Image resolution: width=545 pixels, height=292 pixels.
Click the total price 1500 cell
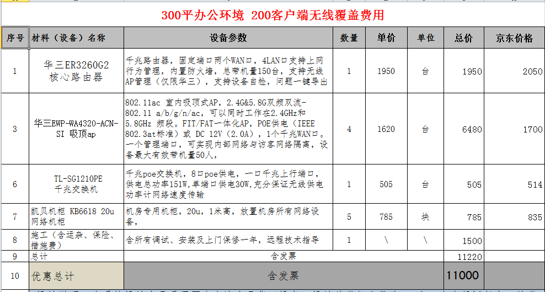(x=464, y=240)
